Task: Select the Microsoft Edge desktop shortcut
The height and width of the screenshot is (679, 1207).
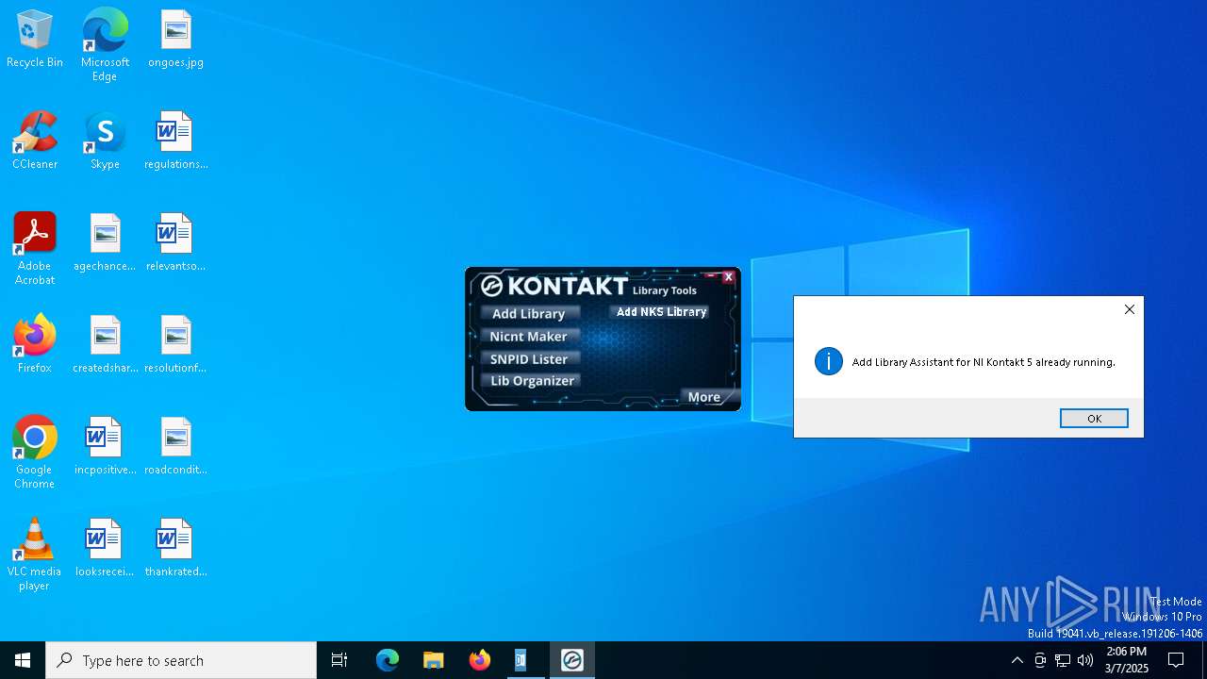Action: coord(105,45)
